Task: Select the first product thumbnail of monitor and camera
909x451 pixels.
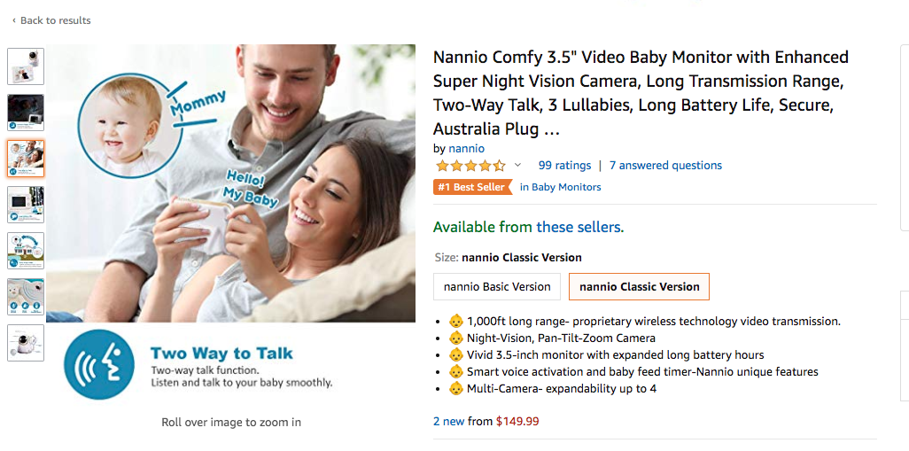Action: click(26, 66)
